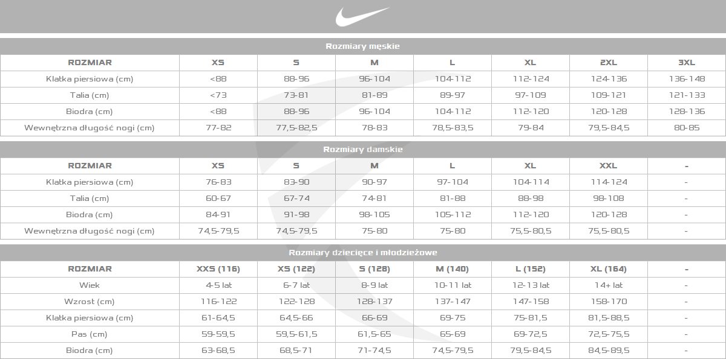Select the 158-170 height cell
726x359 pixels.
tap(609, 302)
